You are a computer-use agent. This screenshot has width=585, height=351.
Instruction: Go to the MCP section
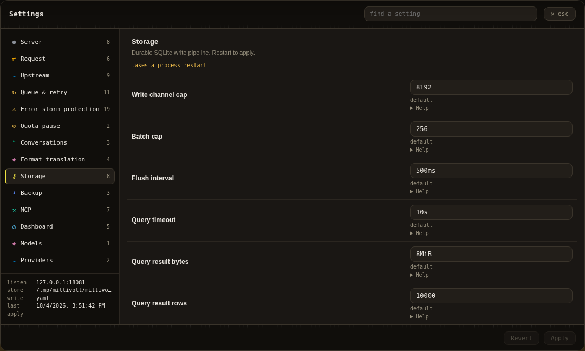(x=60, y=210)
